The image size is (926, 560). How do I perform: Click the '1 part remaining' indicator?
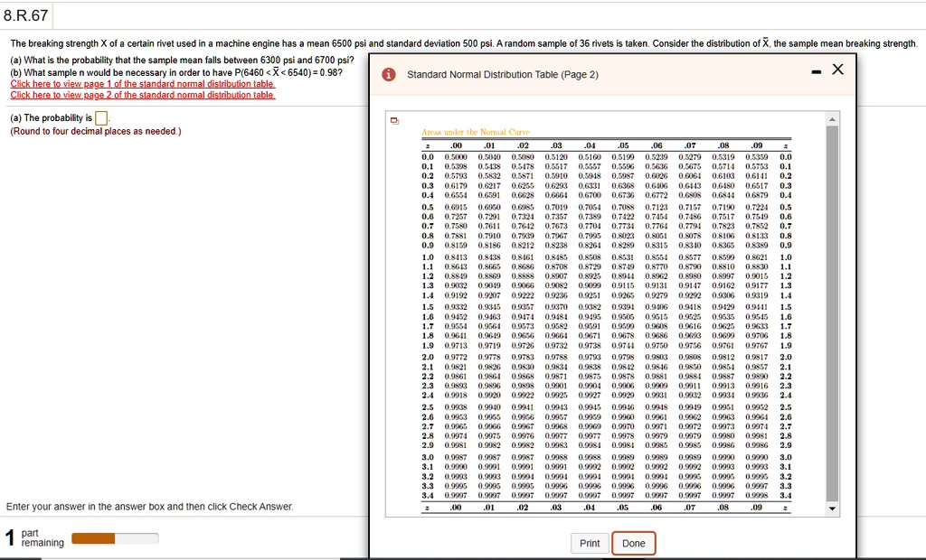[x=36, y=538]
